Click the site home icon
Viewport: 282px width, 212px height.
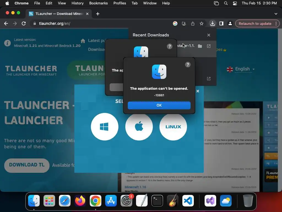(x=83, y=41)
